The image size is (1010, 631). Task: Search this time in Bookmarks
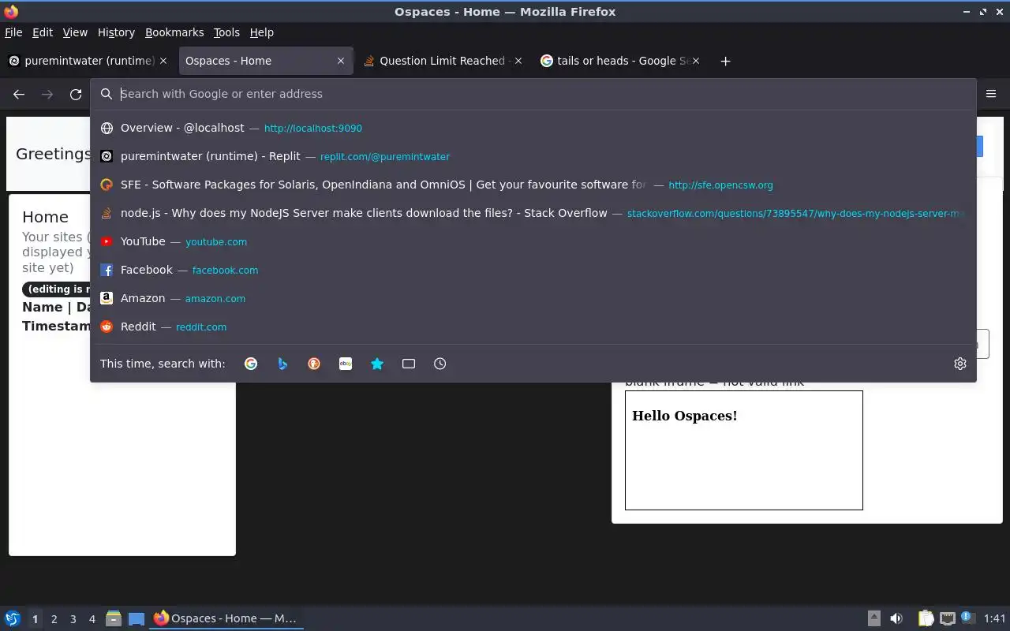point(377,364)
